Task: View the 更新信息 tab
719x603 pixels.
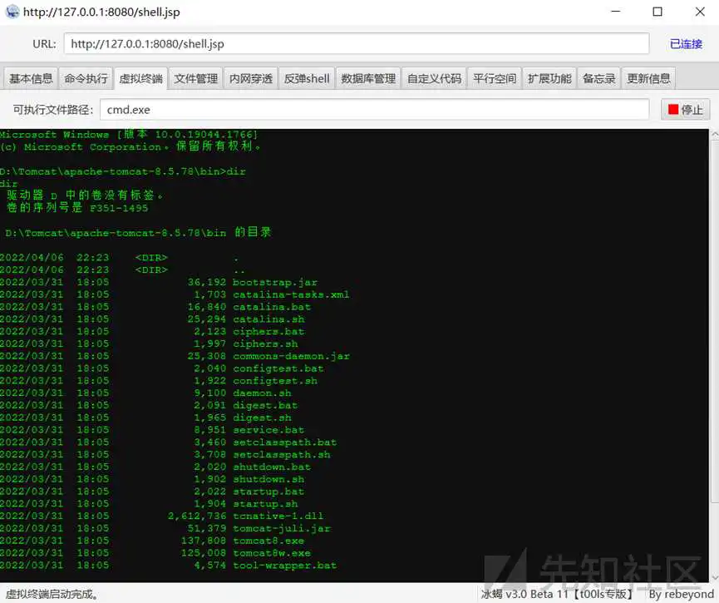Action: (x=648, y=79)
